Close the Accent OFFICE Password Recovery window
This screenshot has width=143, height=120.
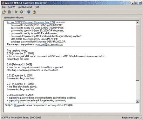point(140,3)
